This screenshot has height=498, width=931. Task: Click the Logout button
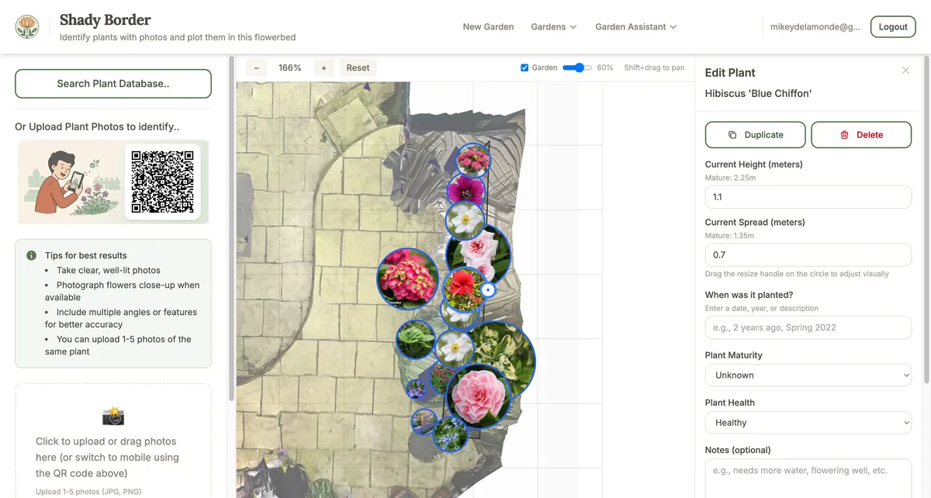[892, 26]
